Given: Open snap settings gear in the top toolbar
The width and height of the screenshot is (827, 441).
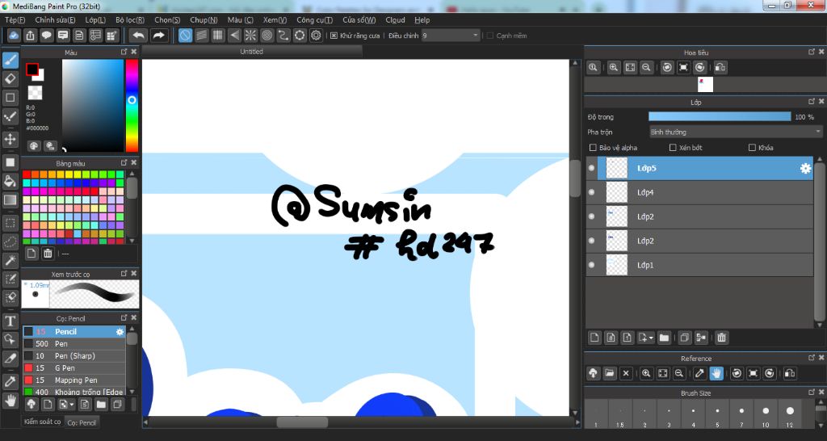Looking at the screenshot, I should pyautogui.click(x=316, y=36).
